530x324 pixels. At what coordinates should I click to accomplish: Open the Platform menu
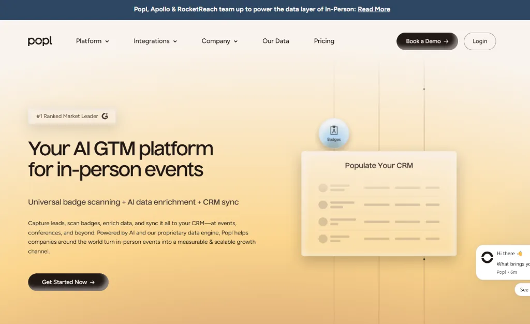pos(92,41)
